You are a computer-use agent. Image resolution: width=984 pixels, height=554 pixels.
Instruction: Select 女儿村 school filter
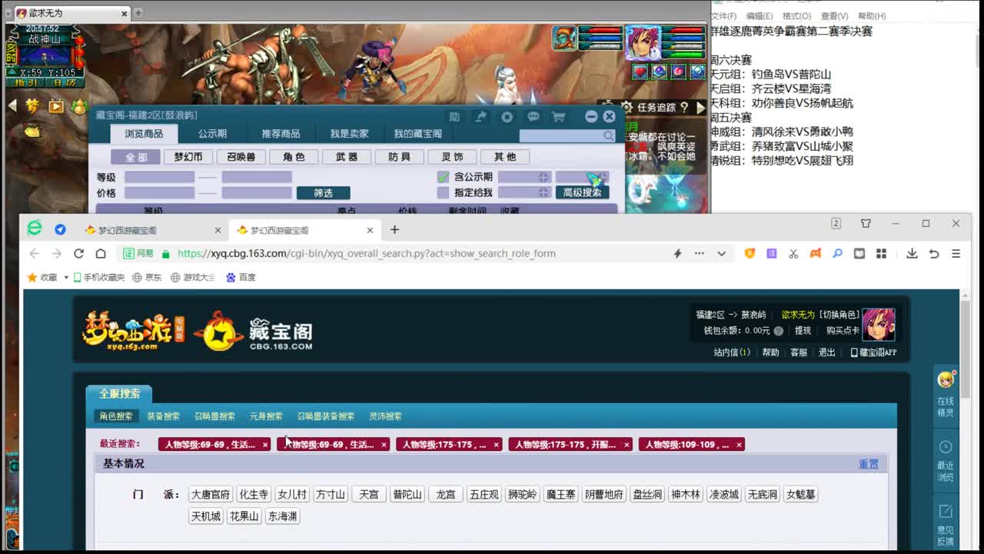[x=292, y=494]
